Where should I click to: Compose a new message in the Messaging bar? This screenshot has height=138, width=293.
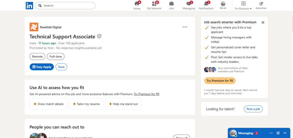pyautogui.click(x=278, y=133)
